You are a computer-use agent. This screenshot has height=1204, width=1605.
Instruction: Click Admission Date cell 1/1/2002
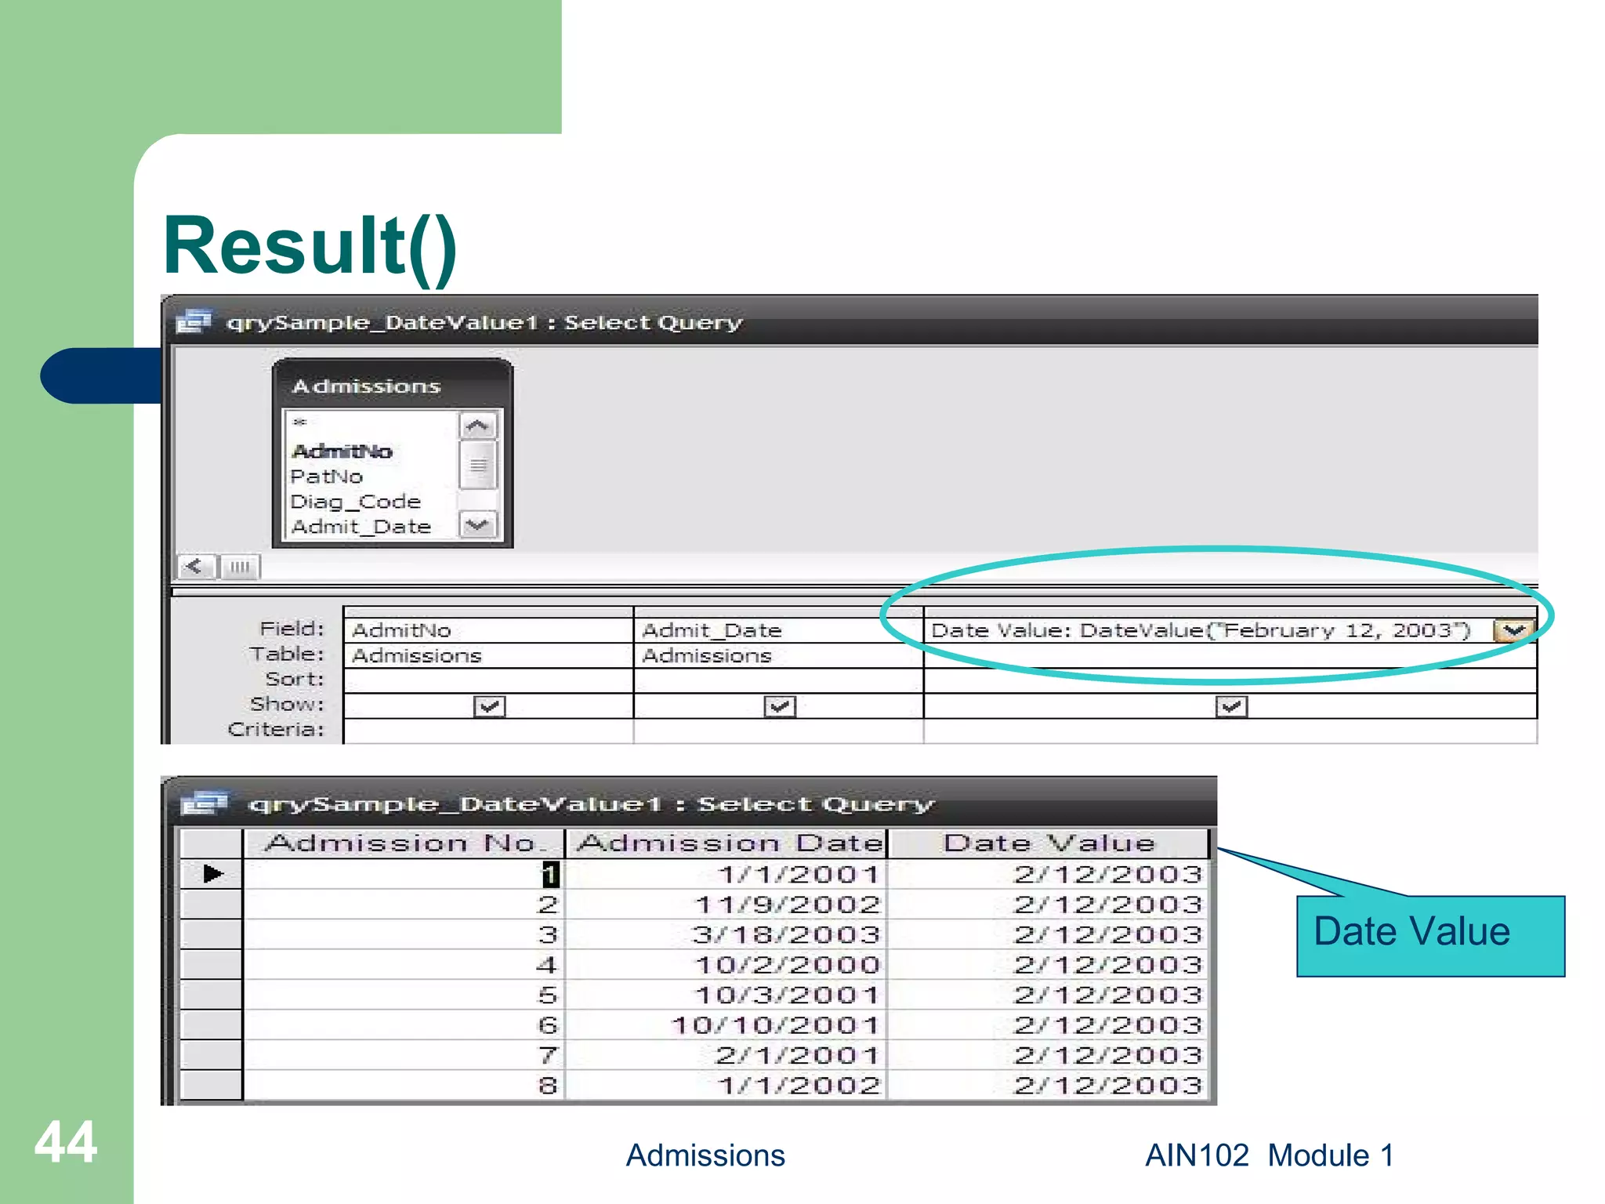(726, 1085)
